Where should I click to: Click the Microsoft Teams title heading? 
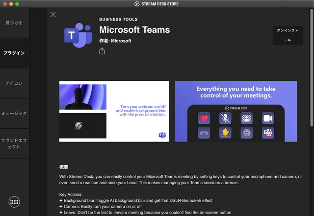point(134,30)
